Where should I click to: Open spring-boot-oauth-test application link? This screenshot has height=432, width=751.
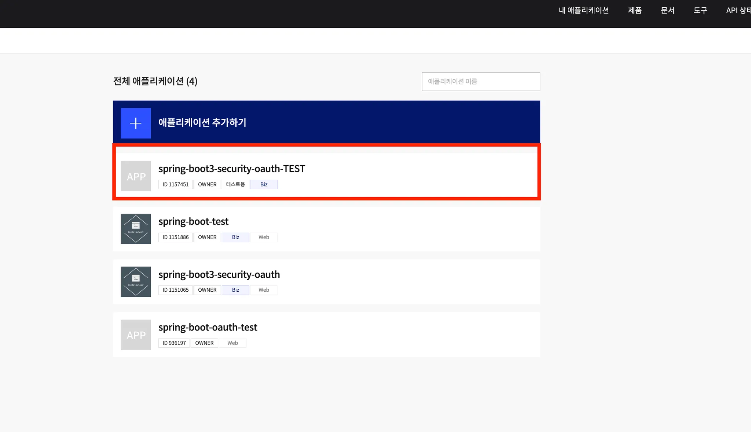coord(208,327)
